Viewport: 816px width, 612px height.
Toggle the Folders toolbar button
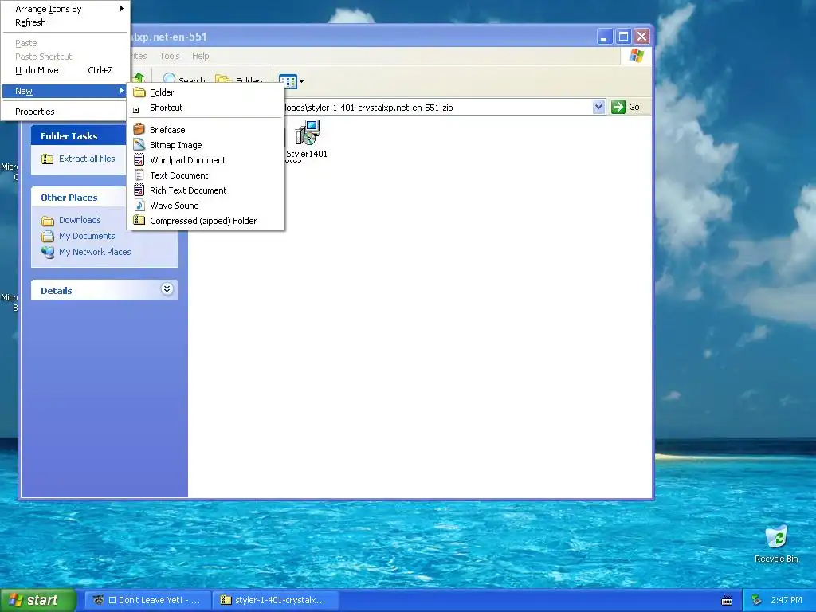pyautogui.click(x=239, y=80)
